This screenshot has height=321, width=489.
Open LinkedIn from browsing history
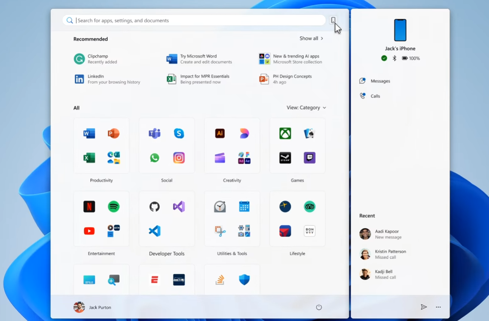(x=107, y=79)
